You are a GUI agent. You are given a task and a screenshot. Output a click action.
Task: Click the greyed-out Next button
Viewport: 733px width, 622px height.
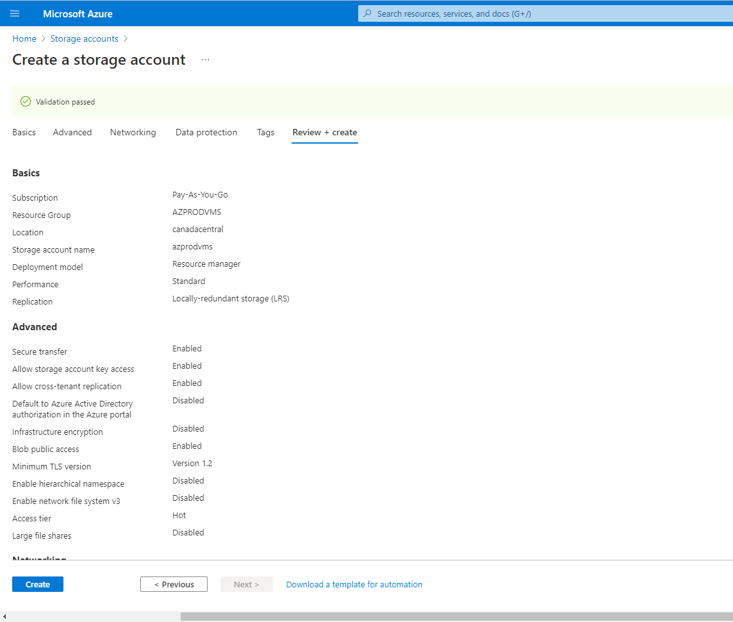[246, 584]
